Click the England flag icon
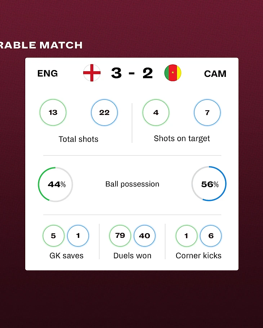Image resolution: width=263 pixels, height=328 pixels. coord(92,73)
